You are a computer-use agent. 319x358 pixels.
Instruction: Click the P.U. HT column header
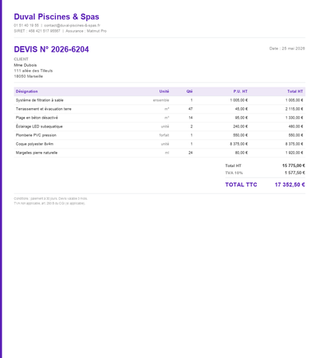(240, 91)
